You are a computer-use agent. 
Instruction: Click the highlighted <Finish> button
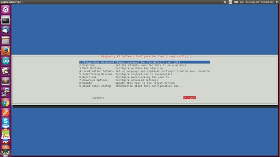click(190, 98)
